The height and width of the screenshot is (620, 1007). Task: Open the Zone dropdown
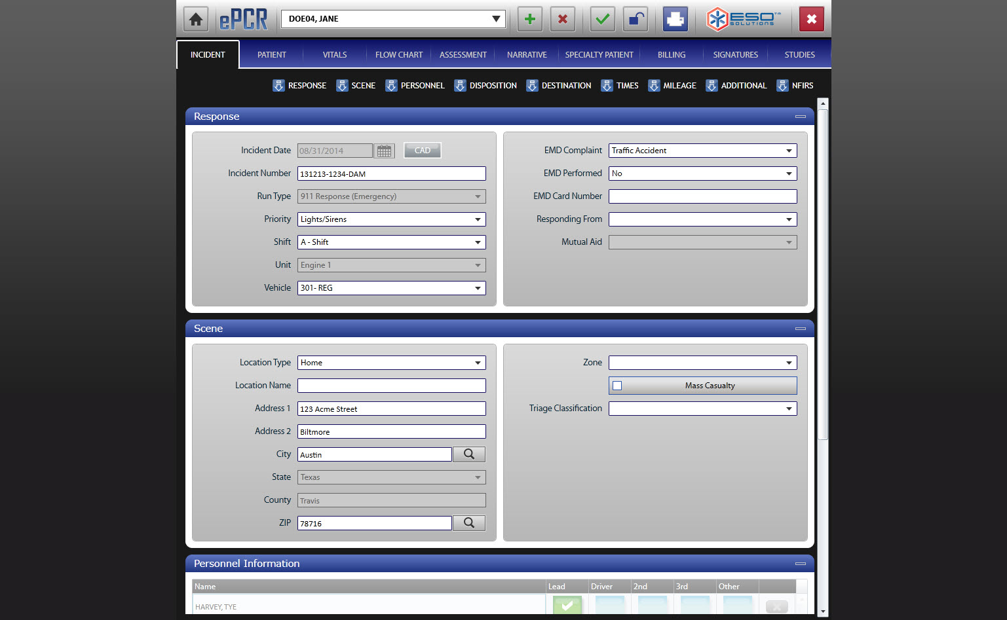click(703, 363)
